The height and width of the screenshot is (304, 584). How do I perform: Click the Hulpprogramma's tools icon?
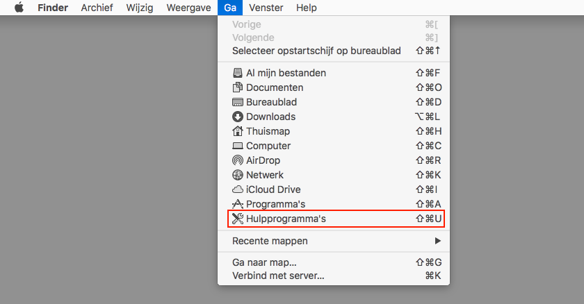tap(238, 219)
